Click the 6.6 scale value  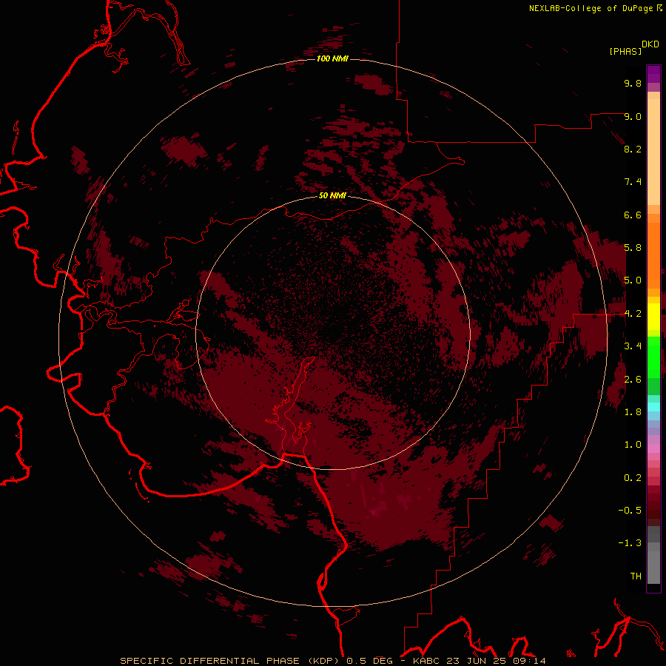coord(633,215)
